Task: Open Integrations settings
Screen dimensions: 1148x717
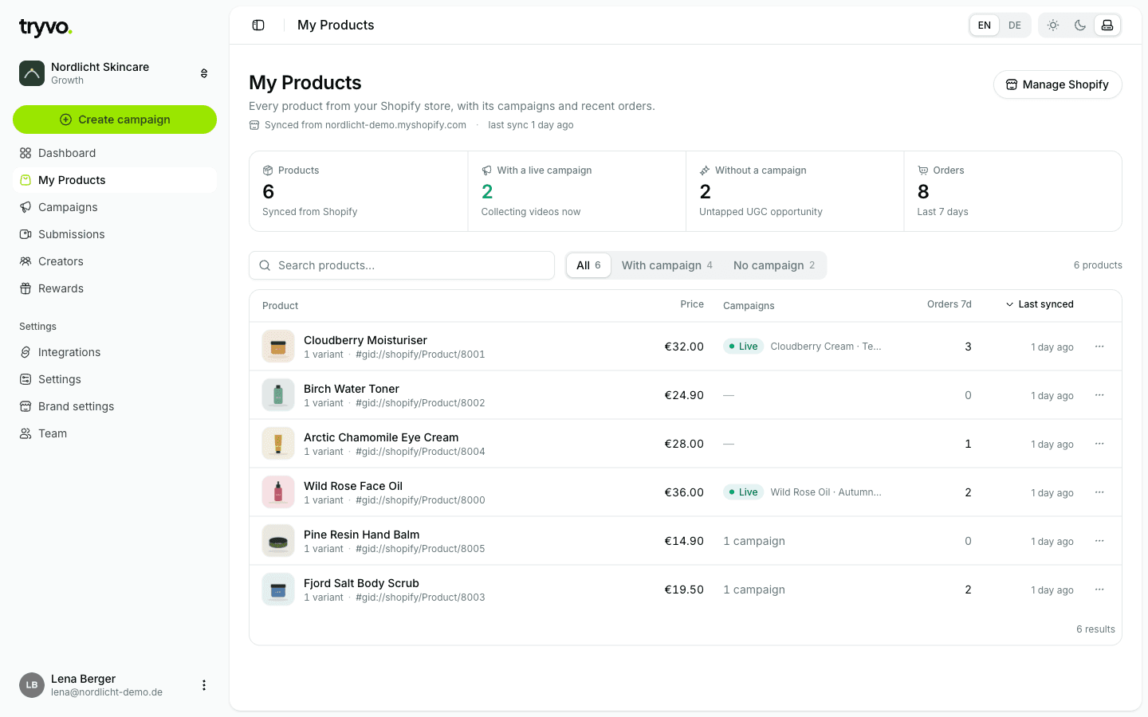Action: click(115, 352)
